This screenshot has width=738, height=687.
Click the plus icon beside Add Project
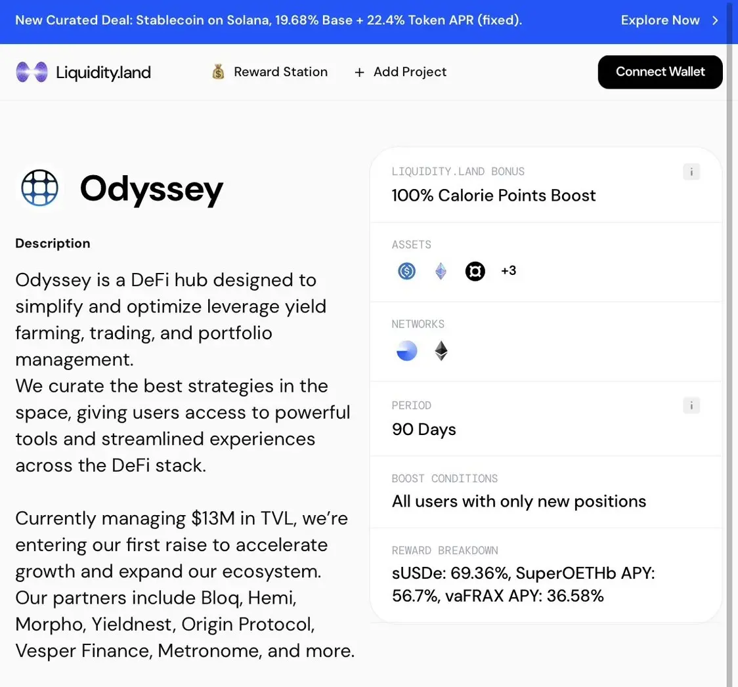(x=359, y=72)
